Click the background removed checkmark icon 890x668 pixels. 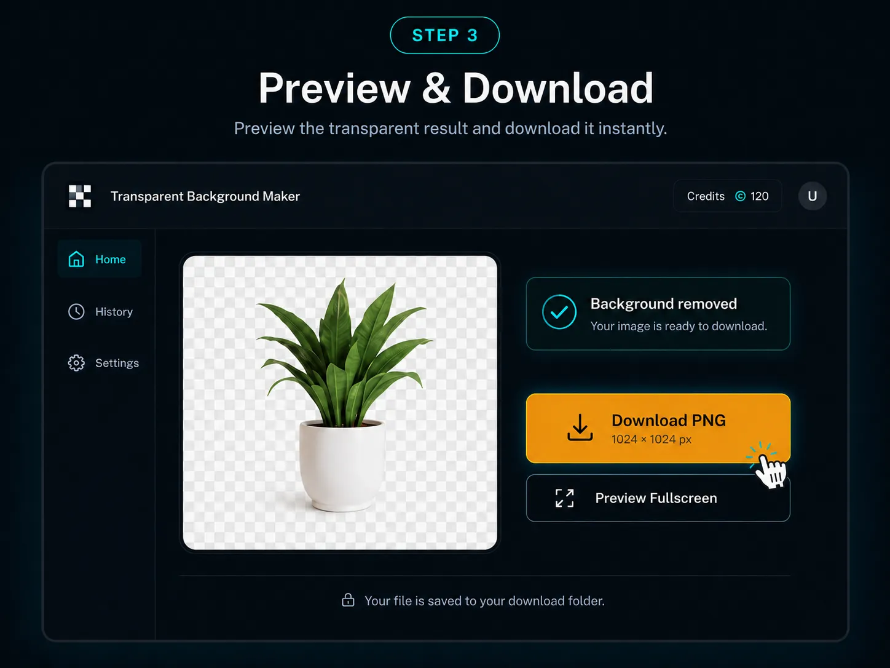pos(559,312)
